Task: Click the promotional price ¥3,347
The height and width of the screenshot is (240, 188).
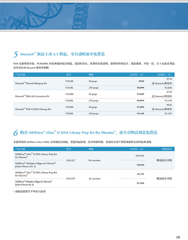Action: pyautogui.click(x=168, y=113)
